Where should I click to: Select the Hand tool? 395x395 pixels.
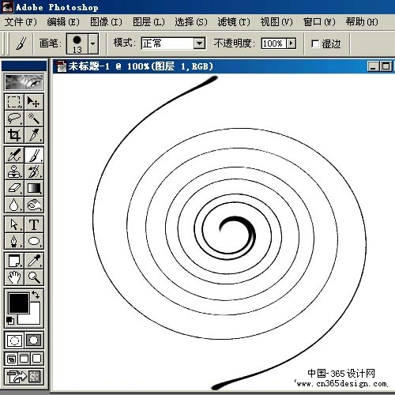point(14,277)
